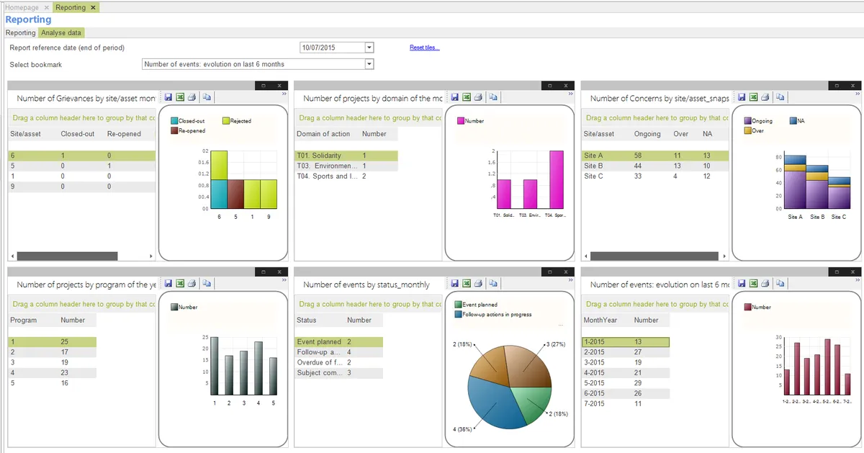Click the Reset tiles link
Viewport: 864px width, 453px height.
tap(424, 48)
